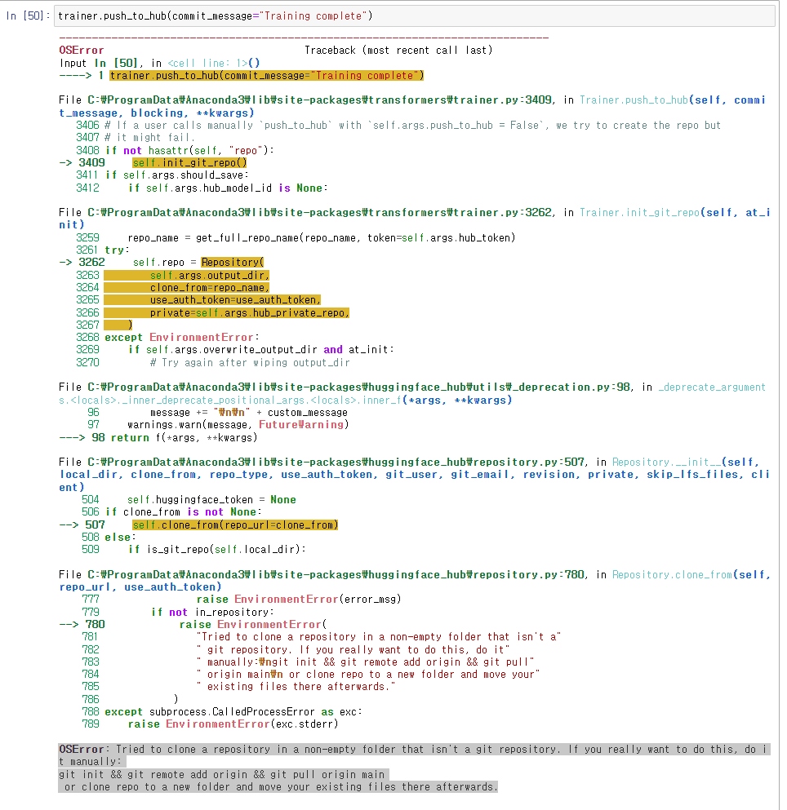Click the file path ending in _deprecation.py:98

click(x=358, y=387)
